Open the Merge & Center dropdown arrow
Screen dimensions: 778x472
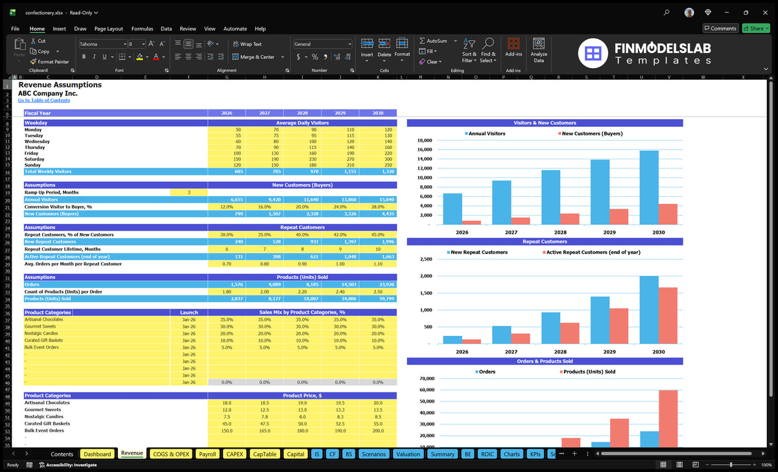283,57
